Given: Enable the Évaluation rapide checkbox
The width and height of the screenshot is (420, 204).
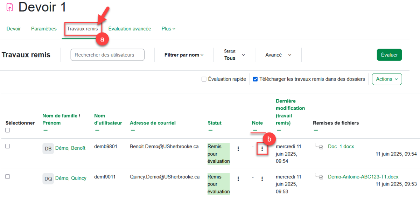Looking at the screenshot, I should 204,79.
